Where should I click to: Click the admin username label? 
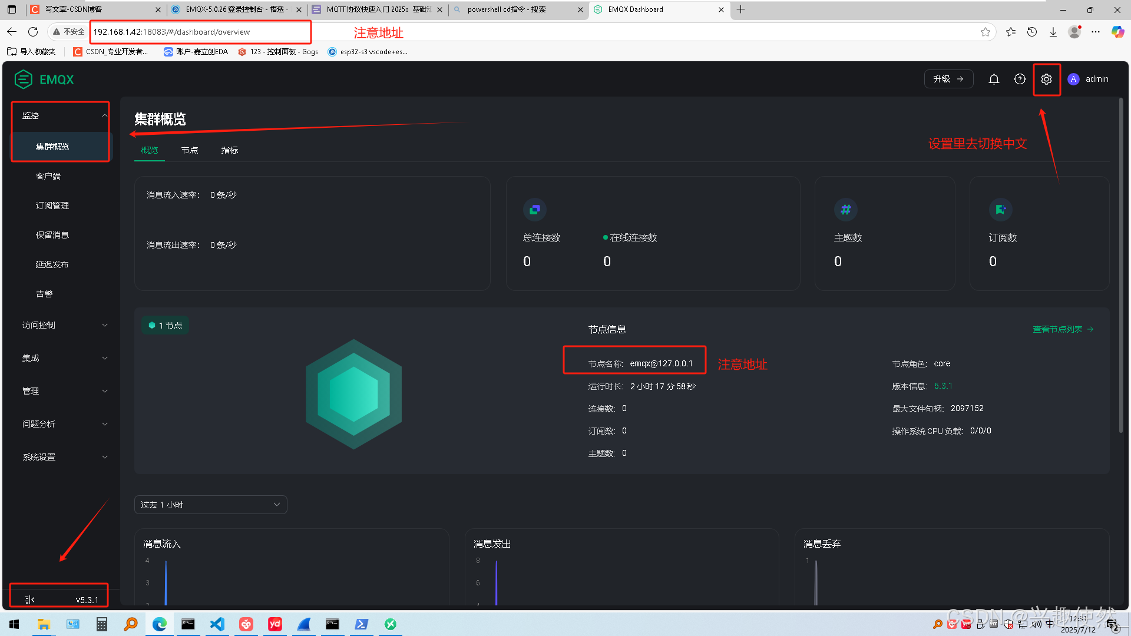coord(1097,79)
